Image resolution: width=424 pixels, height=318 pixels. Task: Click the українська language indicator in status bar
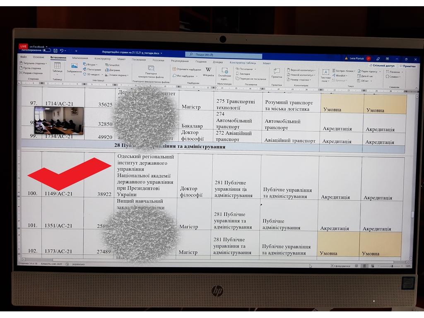(x=78, y=264)
